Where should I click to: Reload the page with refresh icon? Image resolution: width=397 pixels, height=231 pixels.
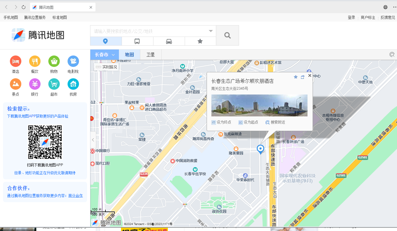pos(24,7)
